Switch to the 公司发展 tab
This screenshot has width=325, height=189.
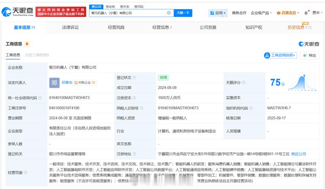[x=208, y=27]
